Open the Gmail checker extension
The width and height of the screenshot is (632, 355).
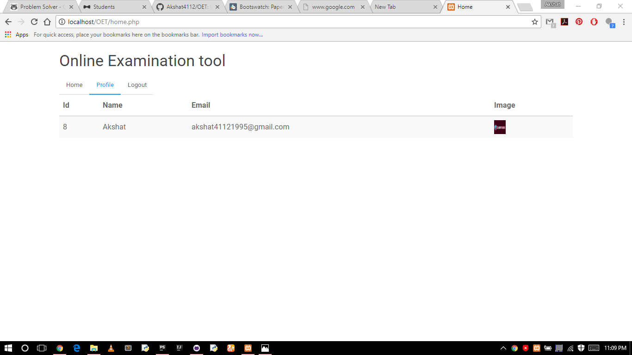[550, 22]
